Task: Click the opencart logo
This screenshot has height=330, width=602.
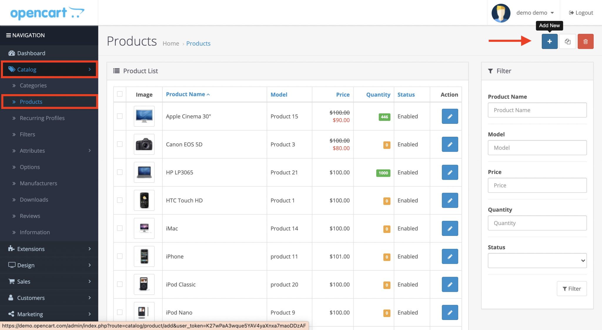Action: coord(47,13)
